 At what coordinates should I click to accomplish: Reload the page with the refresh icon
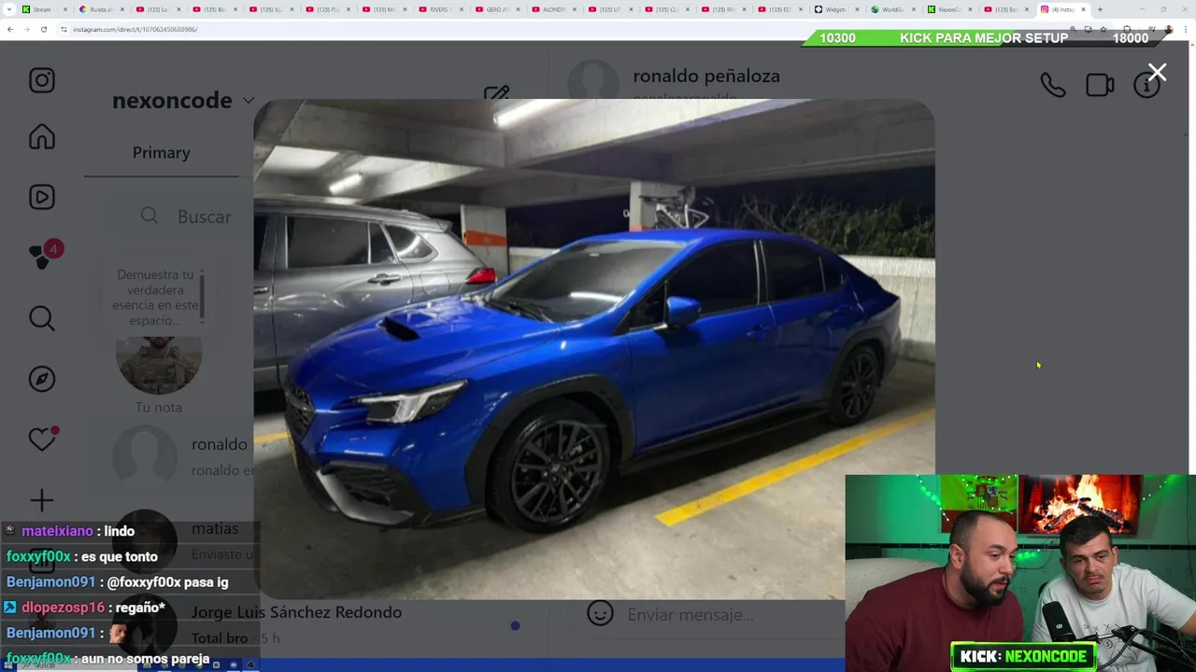pyautogui.click(x=44, y=29)
